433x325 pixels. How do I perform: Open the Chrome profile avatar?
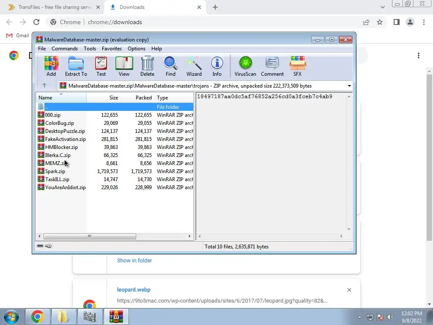410,22
